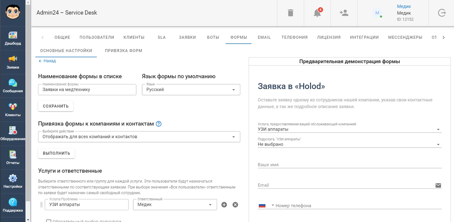Click the Admin24 mascot logo

pos(13,12)
